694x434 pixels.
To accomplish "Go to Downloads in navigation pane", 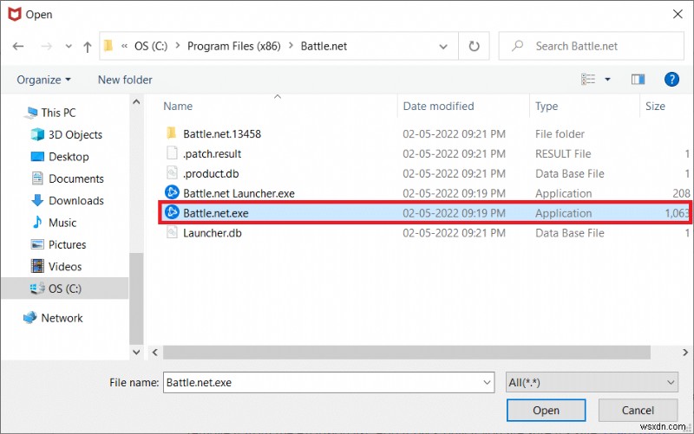I will point(75,200).
